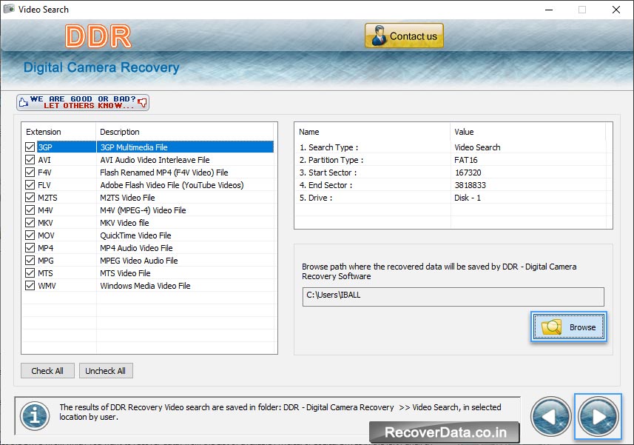The width and height of the screenshot is (634, 445).
Task: Click the '5. Drive :' row name
Action: (x=315, y=198)
